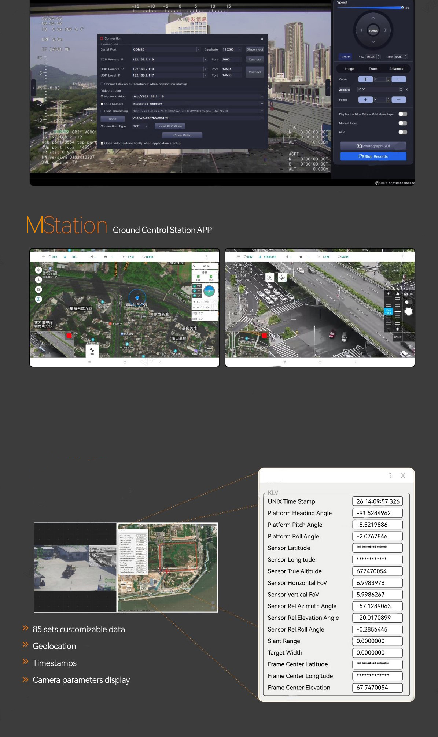Click the compass arrow icon on map sidebar
Viewport: 438px width, 737px height.
38,279
